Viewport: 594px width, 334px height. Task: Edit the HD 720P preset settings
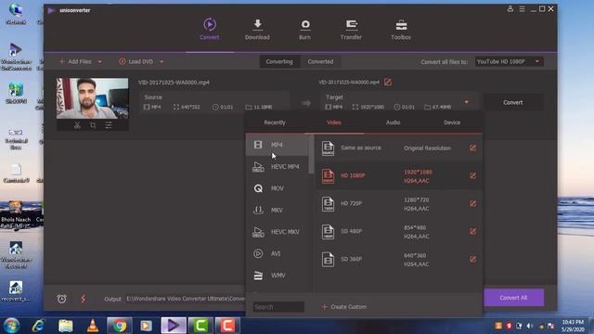pos(472,204)
